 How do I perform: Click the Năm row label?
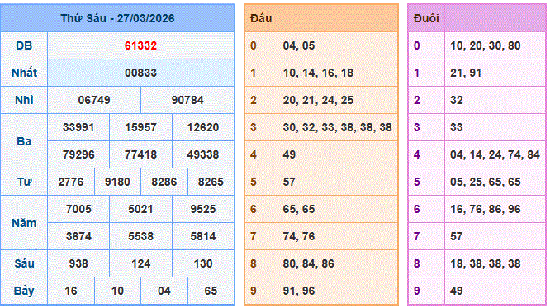(x=24, y=223)
